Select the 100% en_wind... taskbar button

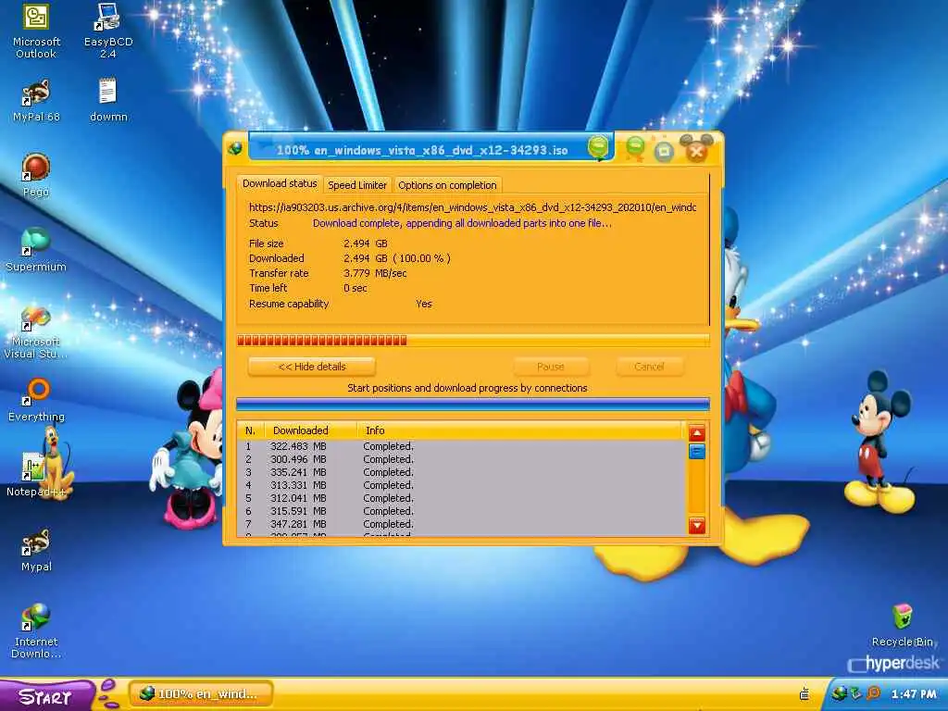(x=201, y=693)
